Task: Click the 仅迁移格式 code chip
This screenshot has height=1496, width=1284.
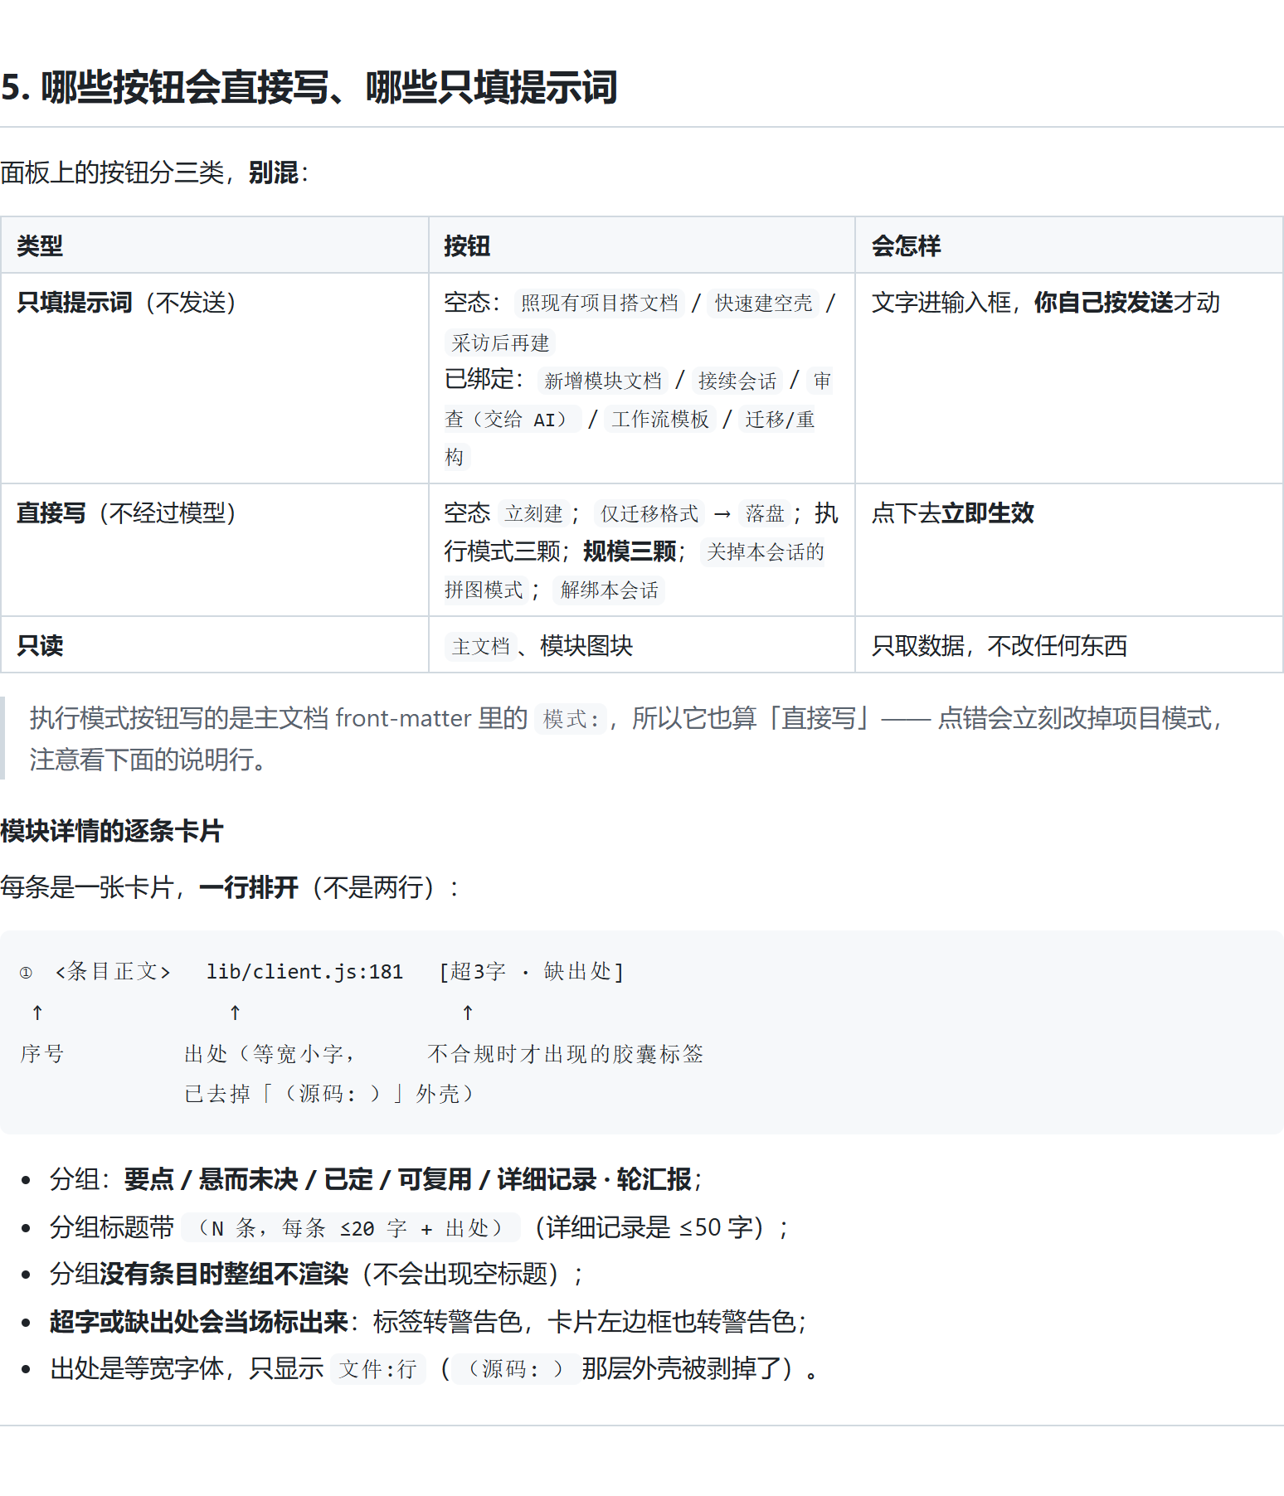Action: (649, 513)
